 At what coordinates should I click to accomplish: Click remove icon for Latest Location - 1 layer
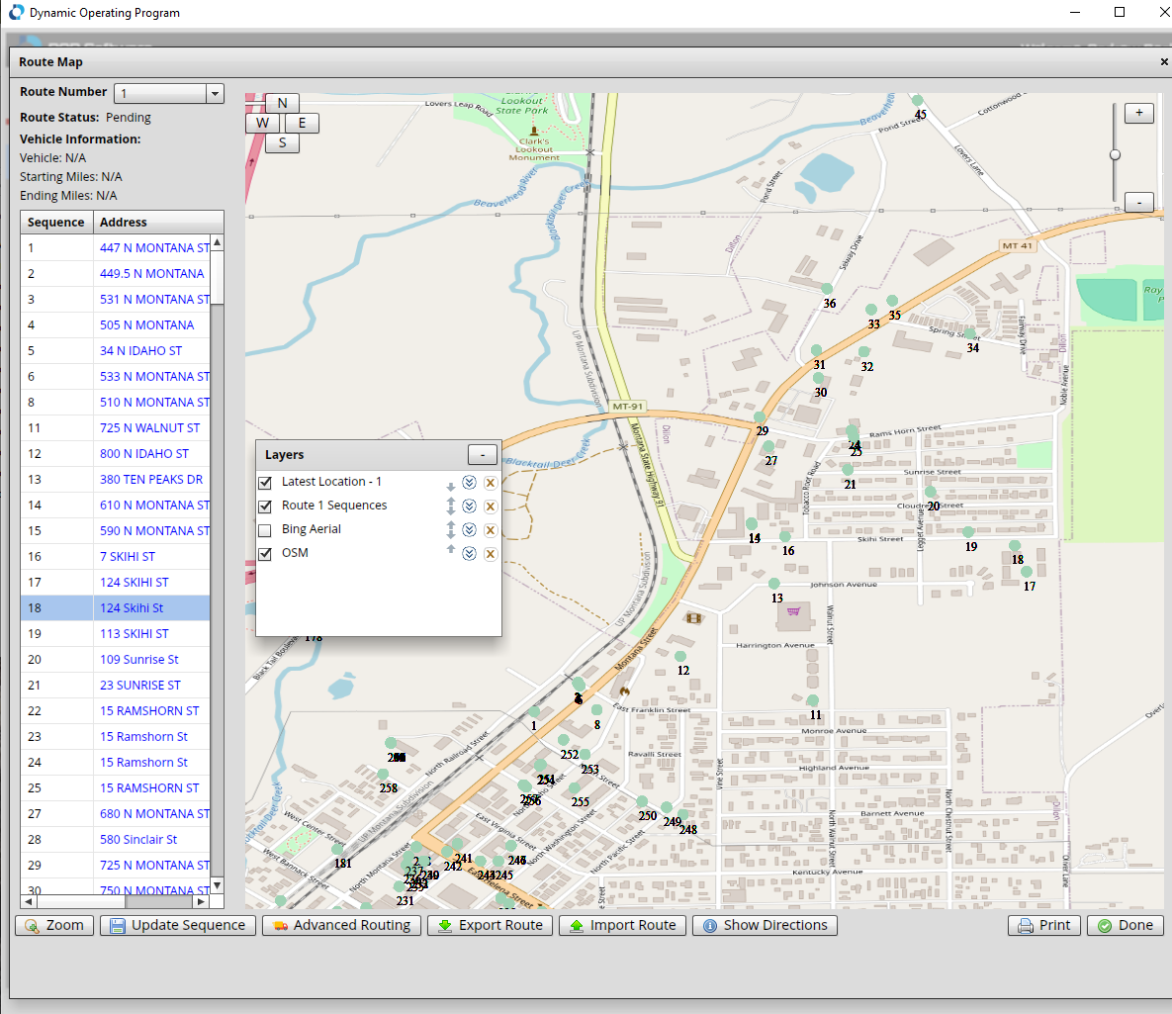pos(490,483)
